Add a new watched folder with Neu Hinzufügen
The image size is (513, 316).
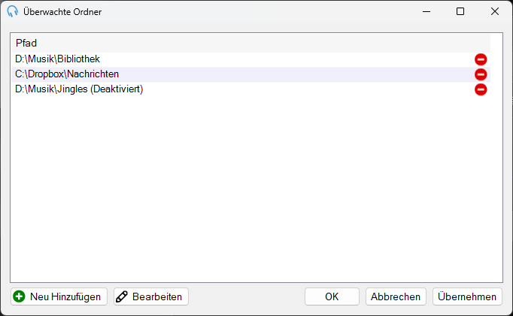tap(59, 296)
